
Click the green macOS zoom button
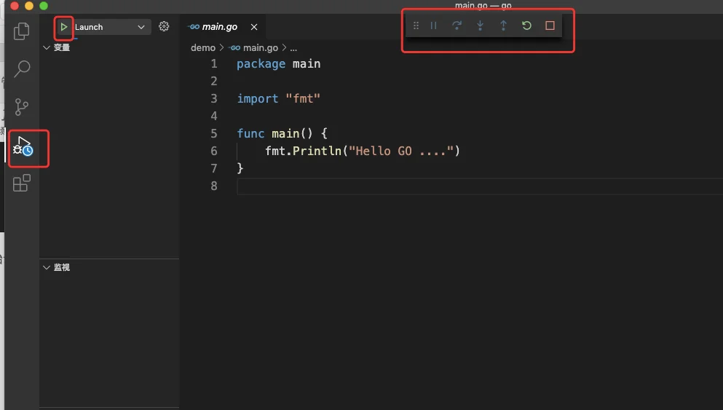point(44,6)
